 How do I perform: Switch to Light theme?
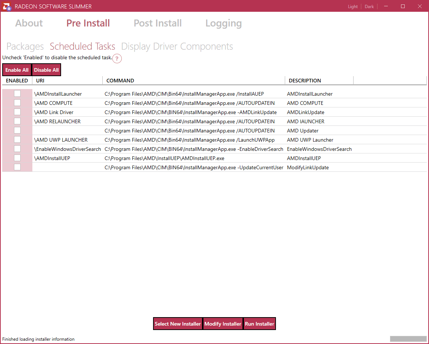click(353, 7)
